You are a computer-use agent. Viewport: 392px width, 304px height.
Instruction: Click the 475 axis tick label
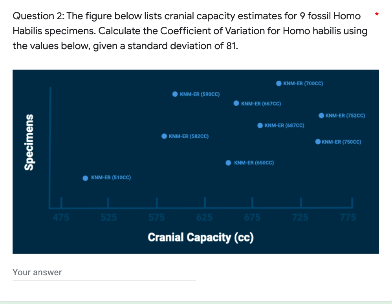tap(61, 217)
